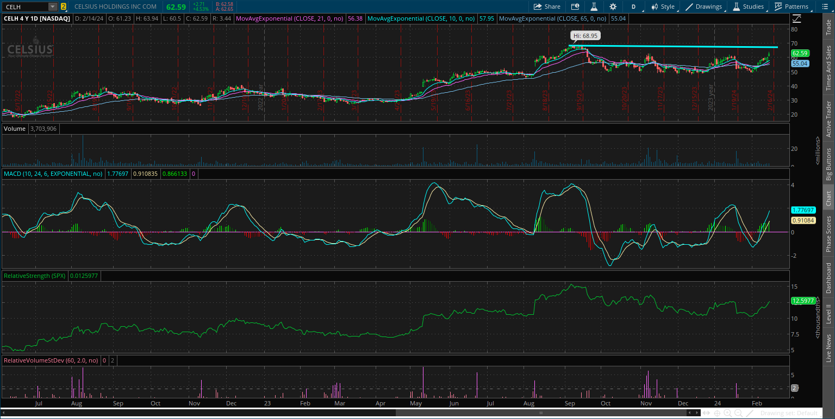The height and width of the screenshot is (419, 835).
Task: Click the 0.0125977 RelativeStrength value
Action: (84, 276)
